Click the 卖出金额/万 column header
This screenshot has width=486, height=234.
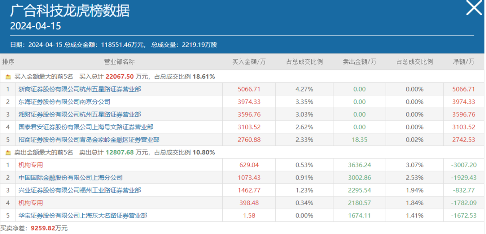tap(360, 62)
